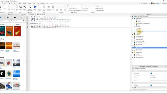Open the Toolbox recent clock tab
Viewport: 167px width, 94px height.
15,17
